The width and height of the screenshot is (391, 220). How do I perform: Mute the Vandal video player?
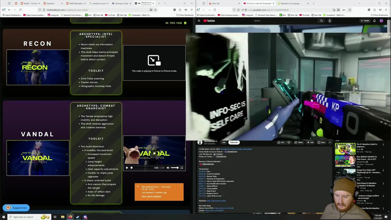[x=168, y=168]
